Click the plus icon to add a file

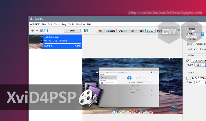[33, 31]
